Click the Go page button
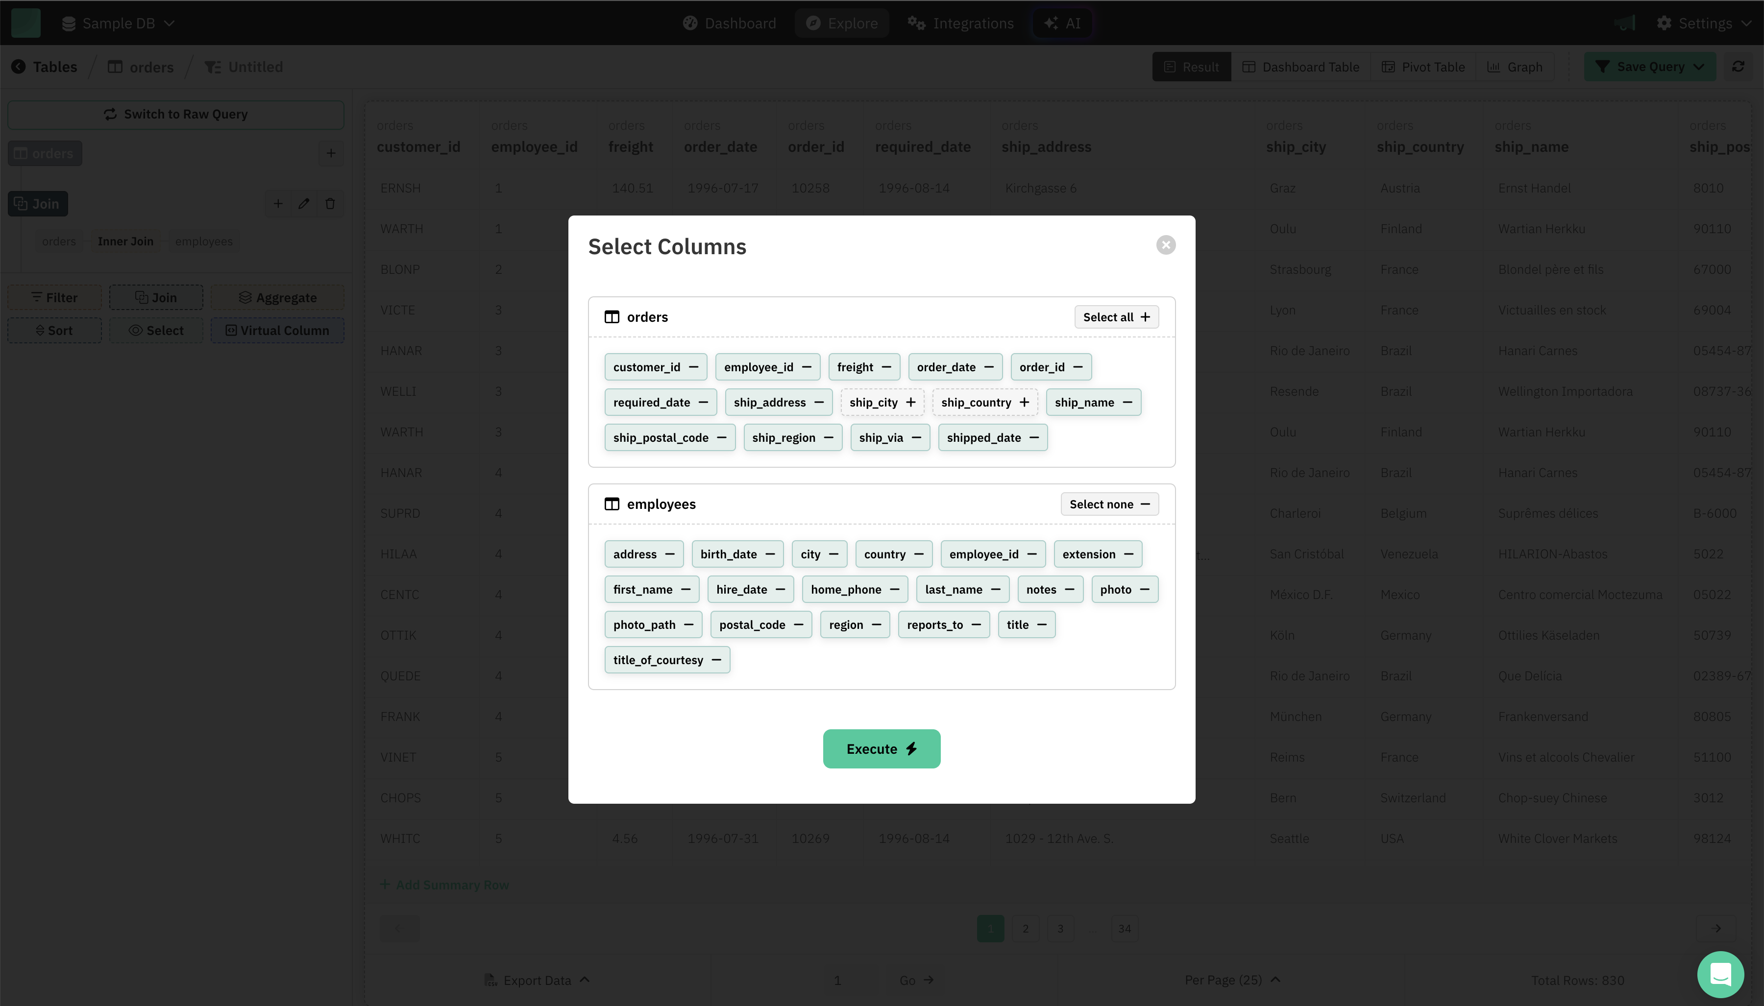Image resolution: width=1764 pixels, height=1006 pixels. tap(916, 981)
